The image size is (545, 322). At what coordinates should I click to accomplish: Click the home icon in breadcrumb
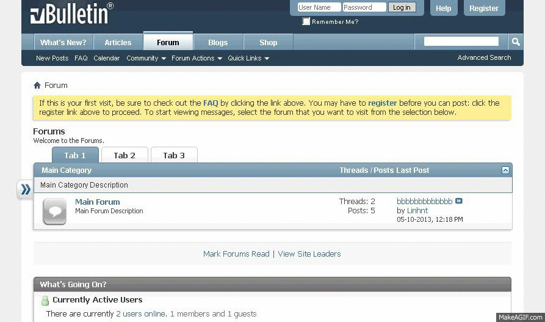[37, 86]
